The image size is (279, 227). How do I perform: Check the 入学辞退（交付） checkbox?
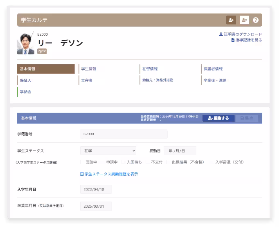click(x=212, y=162)
